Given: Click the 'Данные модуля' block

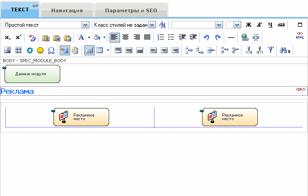Looking at the screenshot, I should (x=32, y=74).
